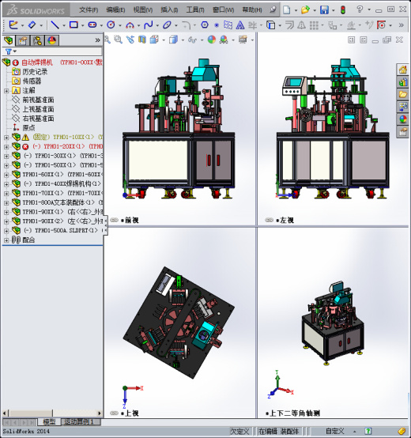Click the Convert Entities tool
Viewport: 411px width, 438px height.
coord(270,25)
